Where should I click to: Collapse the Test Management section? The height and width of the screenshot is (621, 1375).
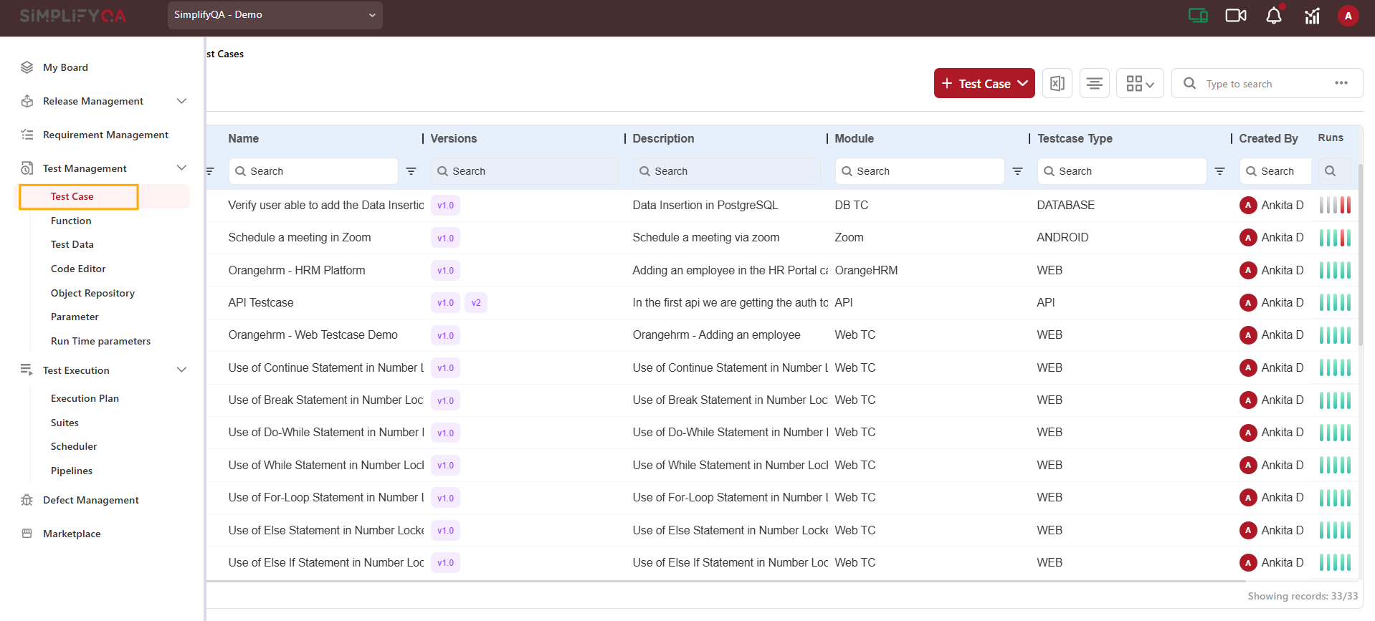pos(181,168)
